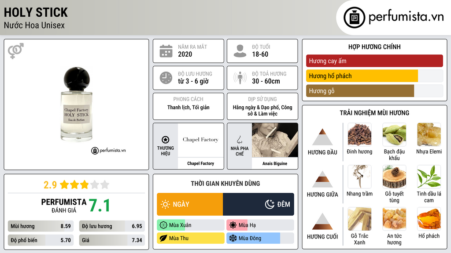Image resolution: width=451 pixels, height=253 pixels.
Task: Click the Chapel Factory brand logo image
Action: 200,140
